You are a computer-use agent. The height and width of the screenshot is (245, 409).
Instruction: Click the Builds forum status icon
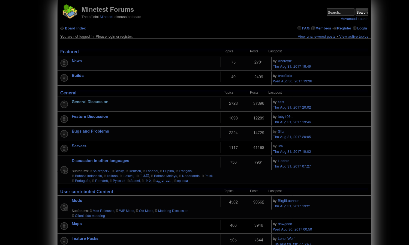[x=64, y=78]
